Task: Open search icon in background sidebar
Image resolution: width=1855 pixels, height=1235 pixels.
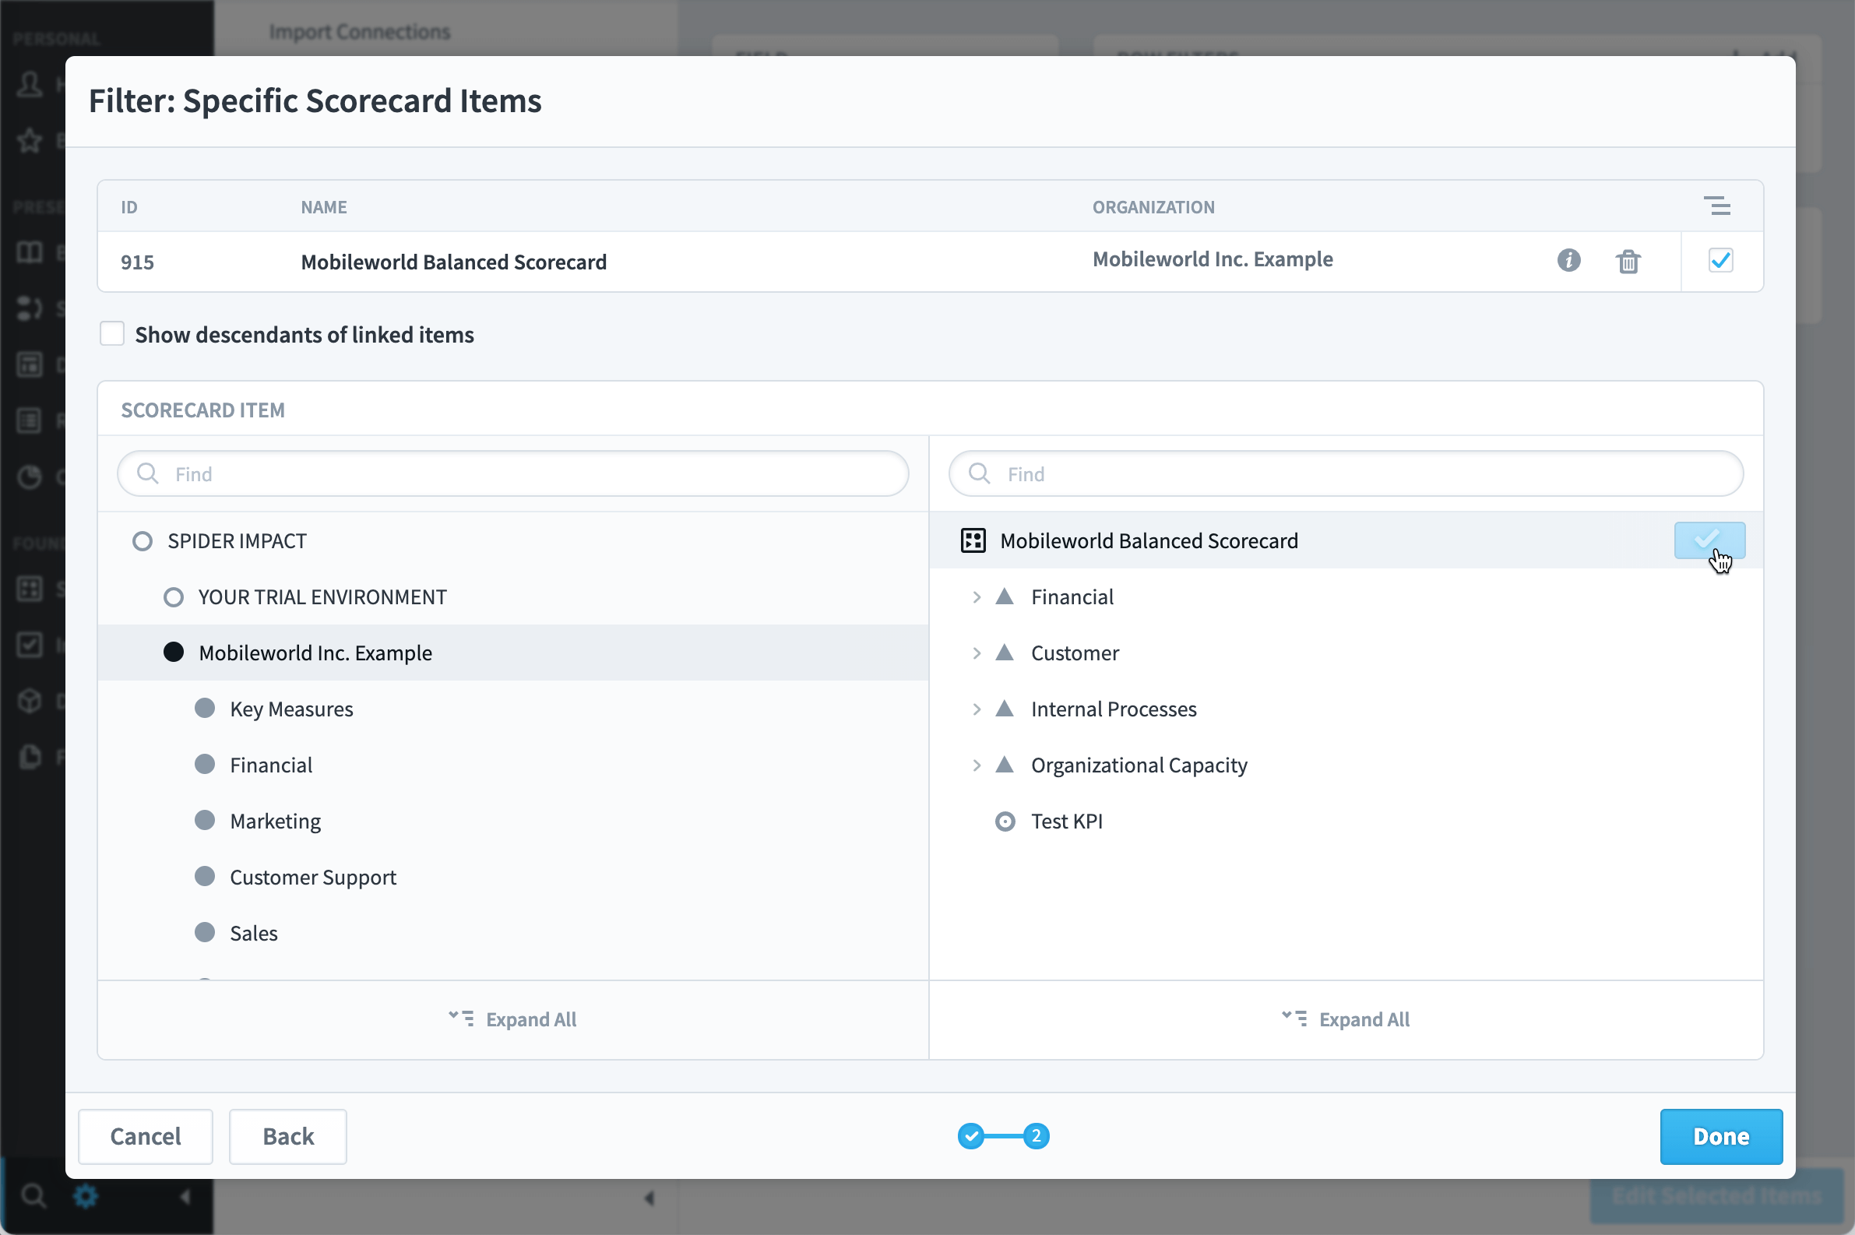Action: (32, 1195)
